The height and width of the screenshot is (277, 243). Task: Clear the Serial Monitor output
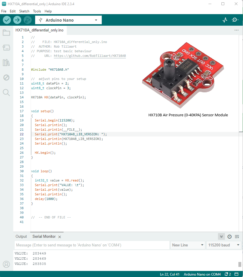tap(237, 237)
